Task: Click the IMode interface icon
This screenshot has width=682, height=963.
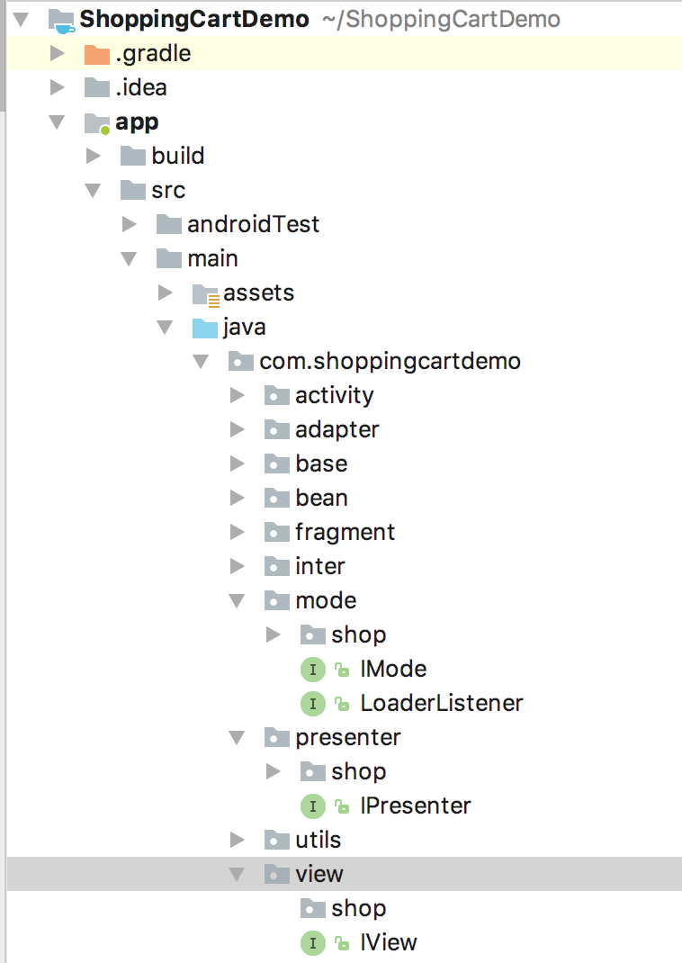Action: point(312,670)
